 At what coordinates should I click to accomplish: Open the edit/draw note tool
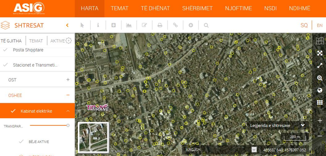pos(144,25)
